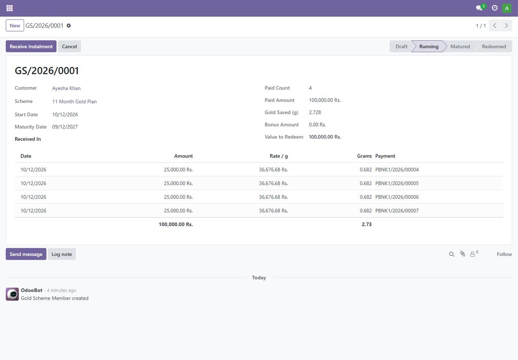This screenshot has height=360, width=518.
Task: Show followers list icon
Action: 474,254
